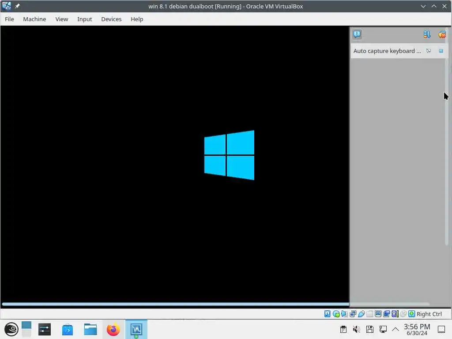
Task: Open the View menu
Action: 62,19
